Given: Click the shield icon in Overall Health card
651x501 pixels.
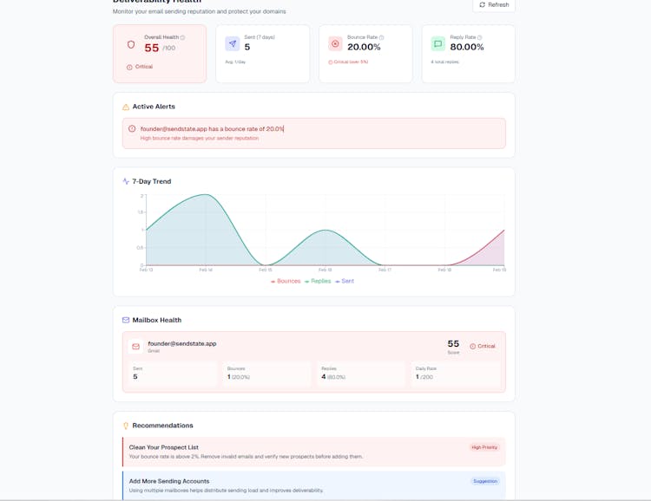Looking at the screenshot, I should point(131,44).
